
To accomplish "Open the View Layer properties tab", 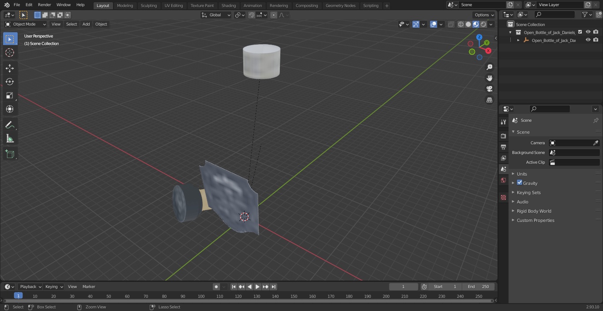I will (503, 158).
